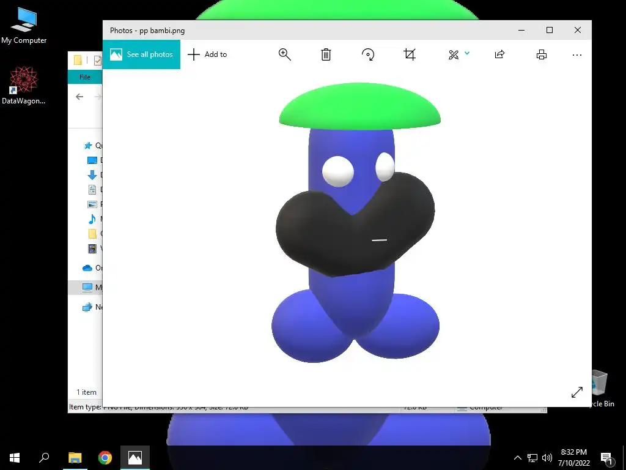626x470 pixels.
Task: Click the '1 item' status text
Action: click(87, 392)
